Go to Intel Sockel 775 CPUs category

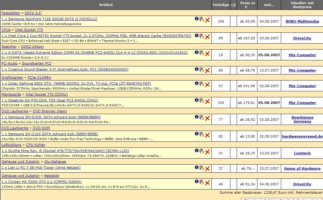29,30
